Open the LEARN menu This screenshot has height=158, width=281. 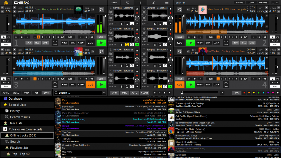tap(251, 3)
